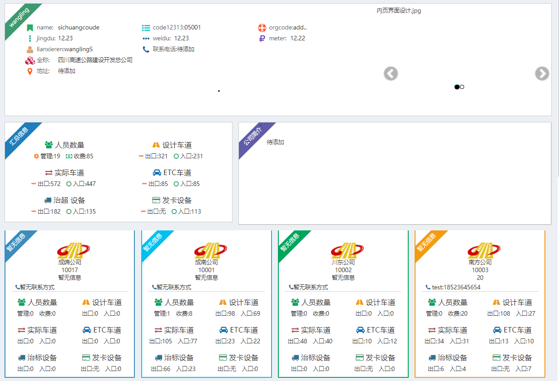Click the green bookmark icon beside name
This screenshot has width=559, height=381.
(x=30, y=28)
